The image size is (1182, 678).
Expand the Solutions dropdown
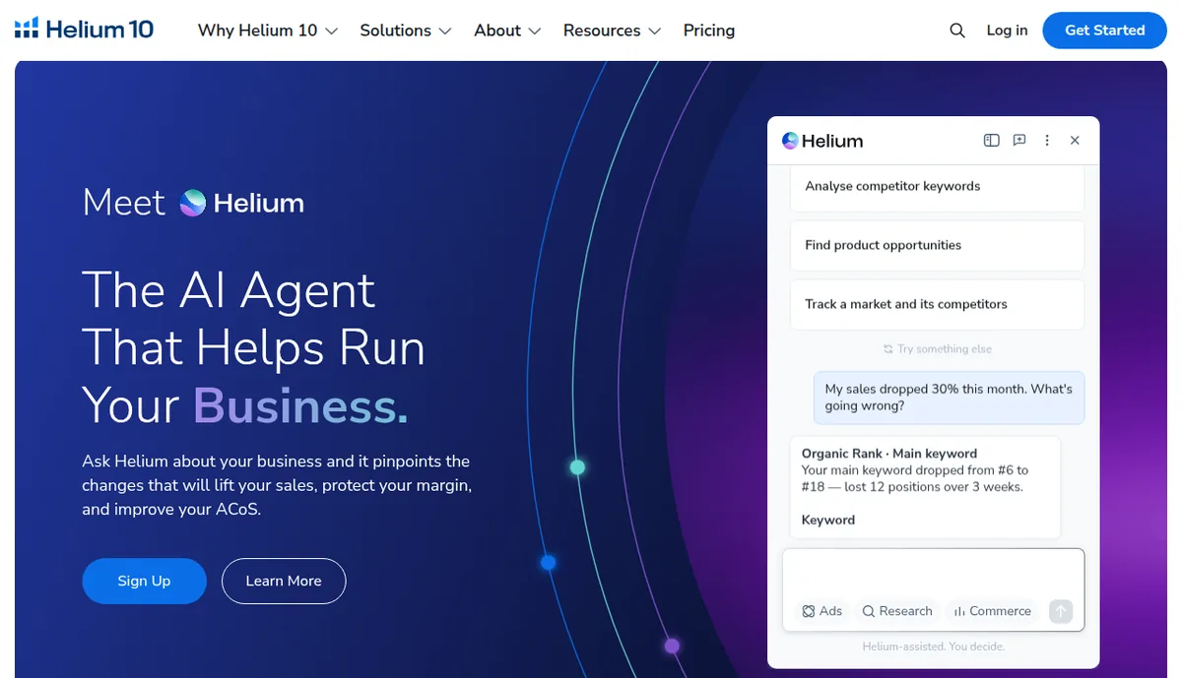406,31
